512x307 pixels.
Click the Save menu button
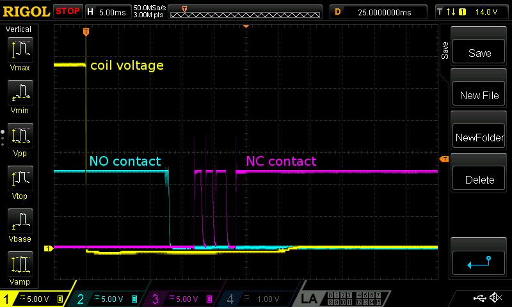point(479,52)
